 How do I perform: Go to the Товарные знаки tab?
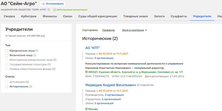(135, 17)
